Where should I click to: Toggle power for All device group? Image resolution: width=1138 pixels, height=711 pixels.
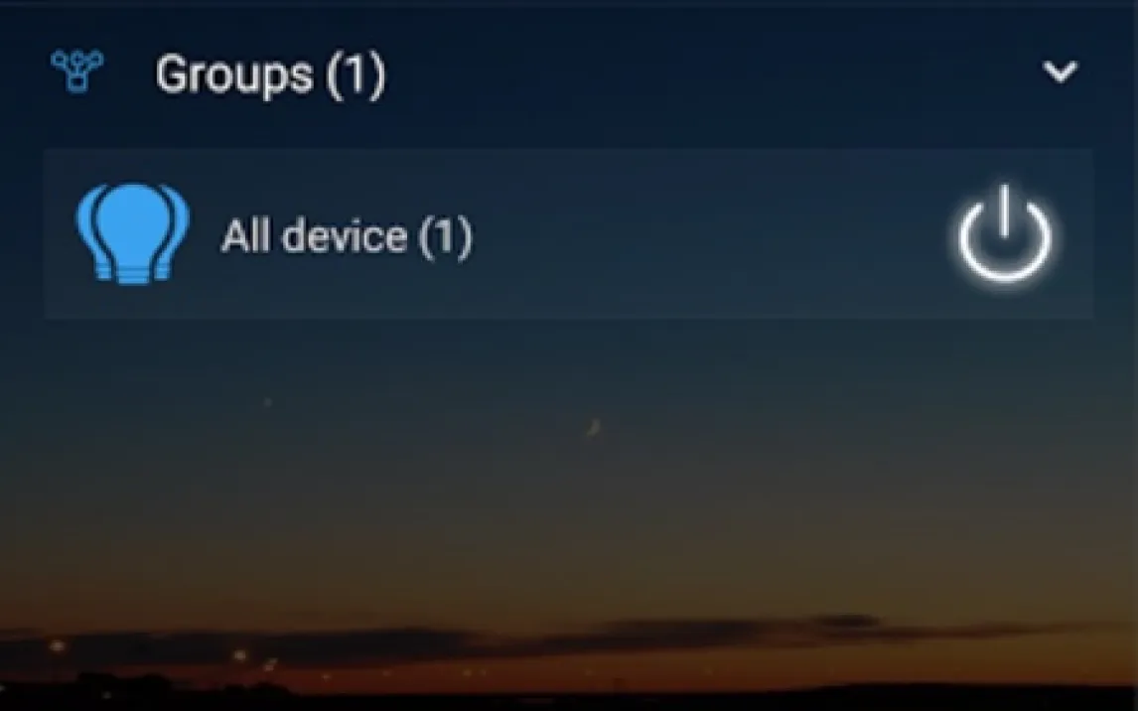[1005, 232]
